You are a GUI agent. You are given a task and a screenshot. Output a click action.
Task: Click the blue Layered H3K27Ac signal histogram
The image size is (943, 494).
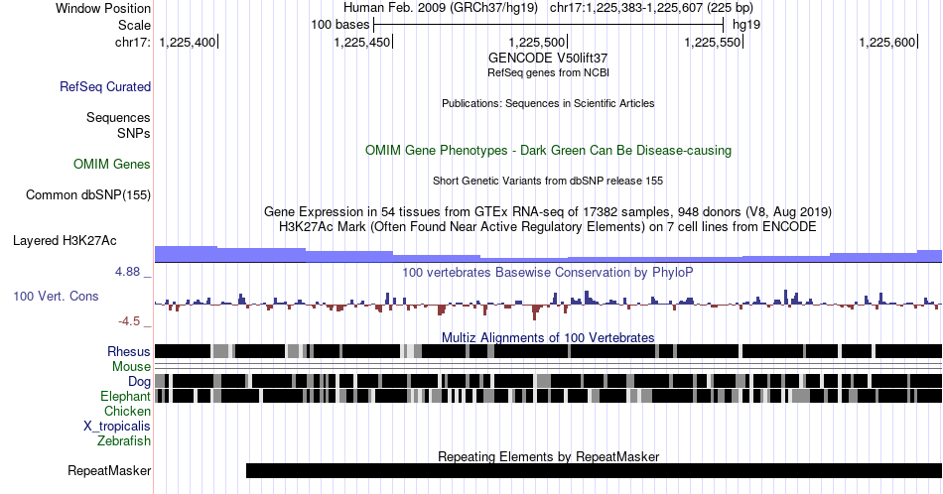[549, 254]
